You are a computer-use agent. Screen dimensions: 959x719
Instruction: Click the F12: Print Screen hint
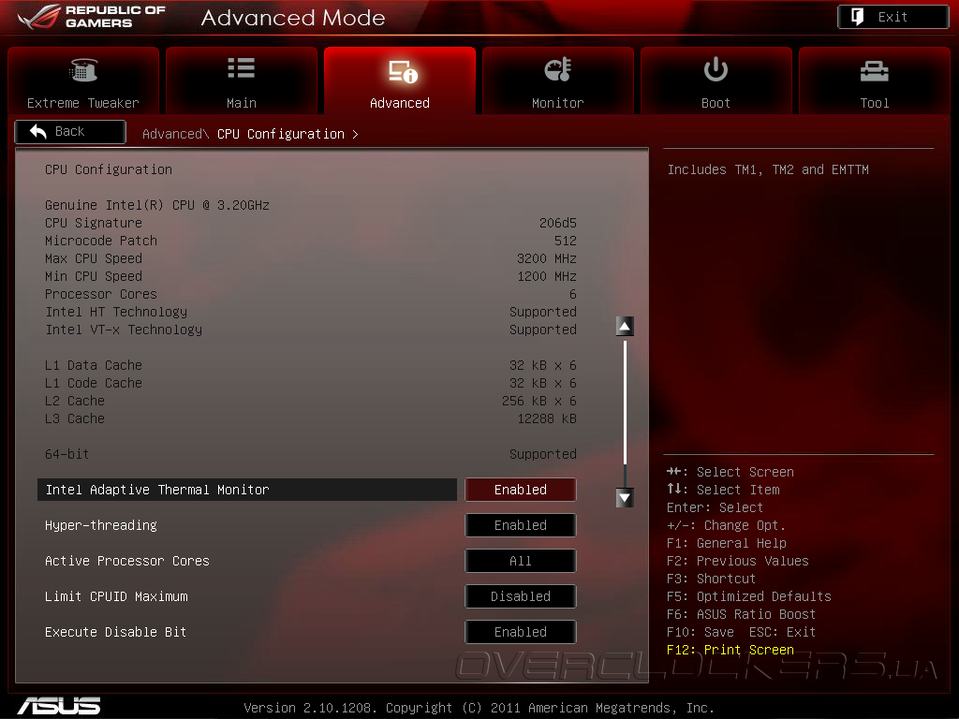[730, 650]
